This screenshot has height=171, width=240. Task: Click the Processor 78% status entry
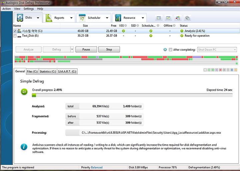[168, 167]
